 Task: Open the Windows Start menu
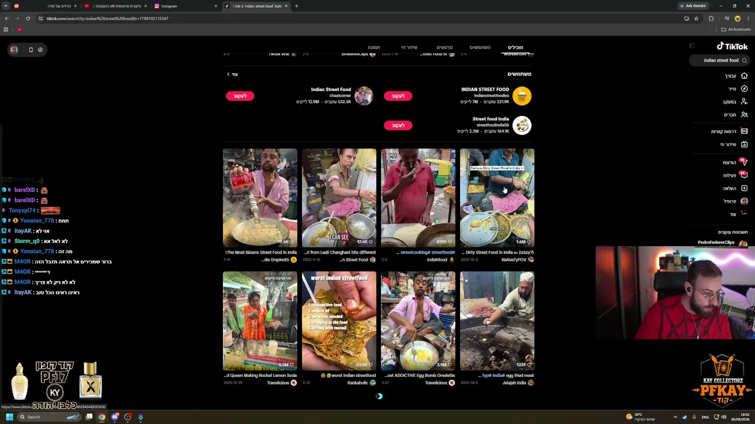coord(9,417)
